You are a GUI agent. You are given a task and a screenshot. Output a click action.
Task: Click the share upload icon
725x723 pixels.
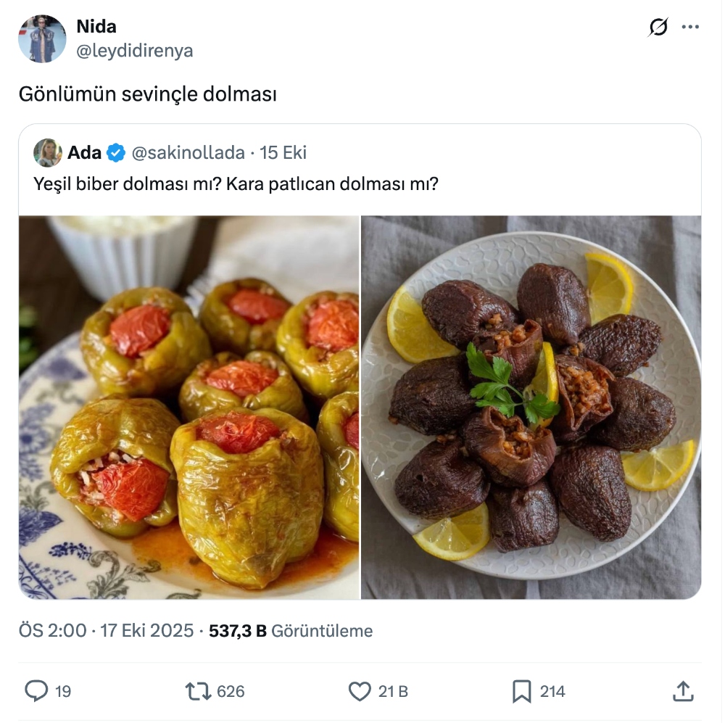tap(683, 691)
